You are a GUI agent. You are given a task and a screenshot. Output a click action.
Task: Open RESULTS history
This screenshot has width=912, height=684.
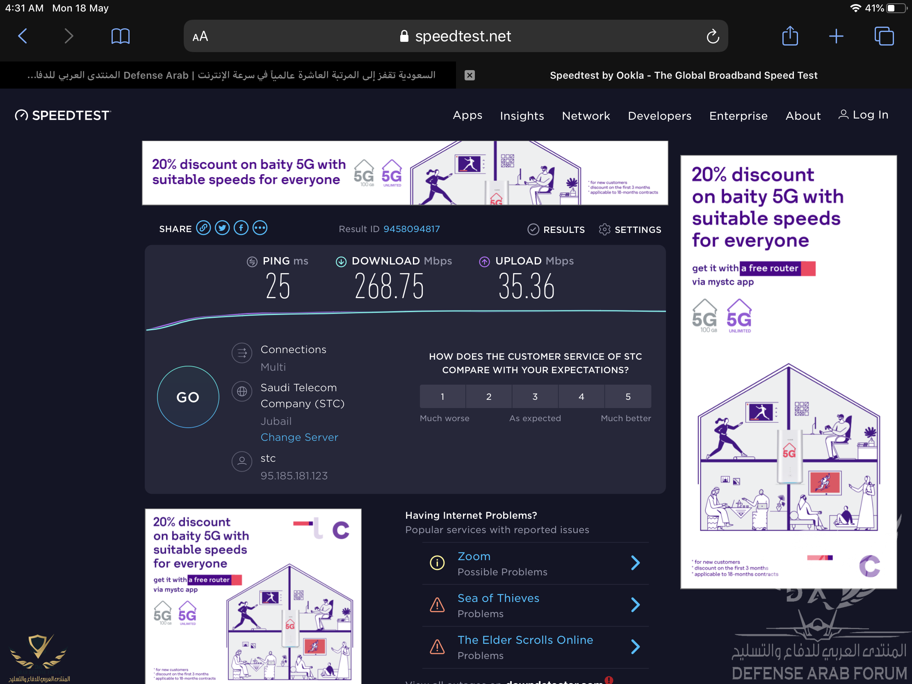[556, 230]
